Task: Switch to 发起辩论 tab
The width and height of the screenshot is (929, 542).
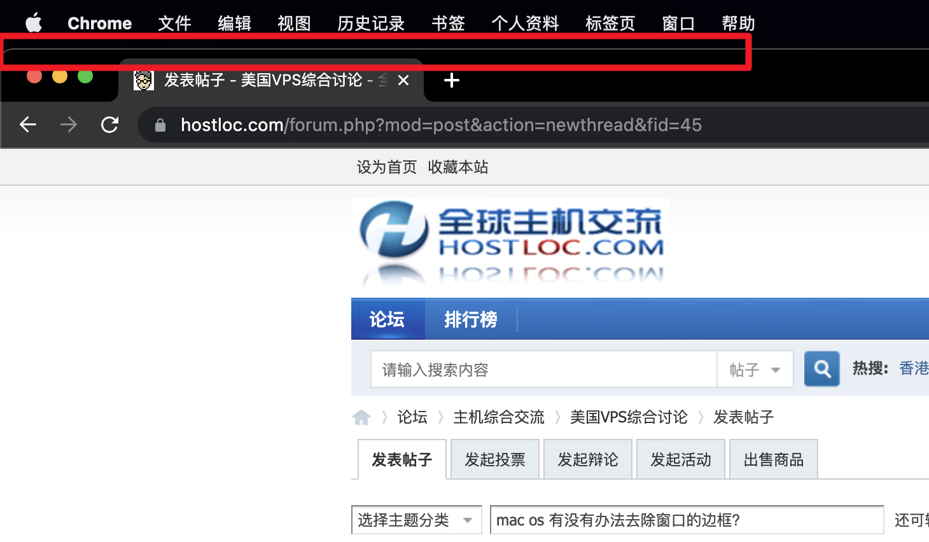Action: coord(588,459)
